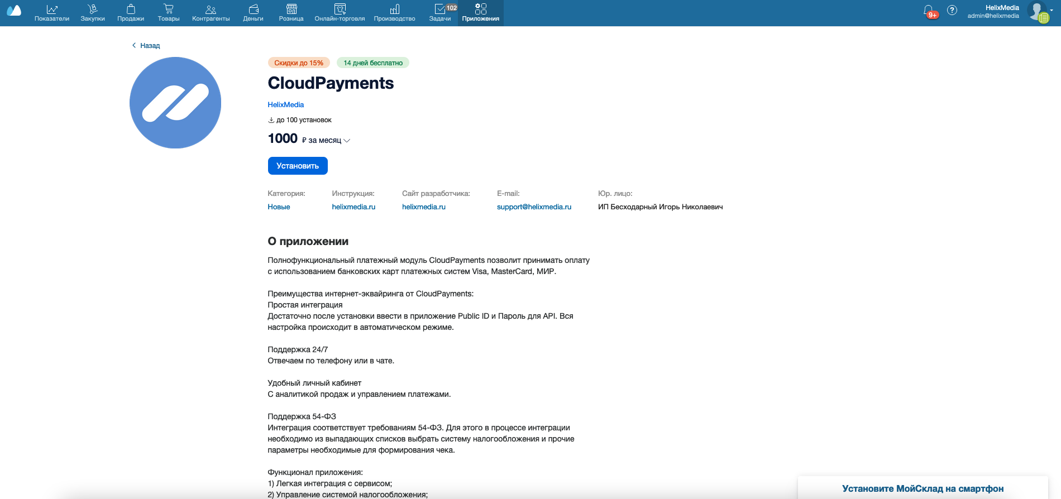Open the Розница section
The width and height of the screenshot is (1061, 499).
pos(291,13)
